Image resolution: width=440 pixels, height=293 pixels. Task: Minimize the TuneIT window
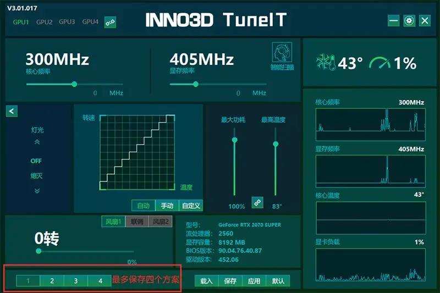pos(393,20)
